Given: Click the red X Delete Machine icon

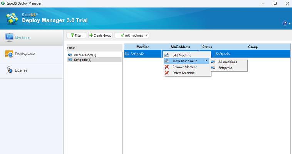Looking at the screenshot, I should coord(167,73).
